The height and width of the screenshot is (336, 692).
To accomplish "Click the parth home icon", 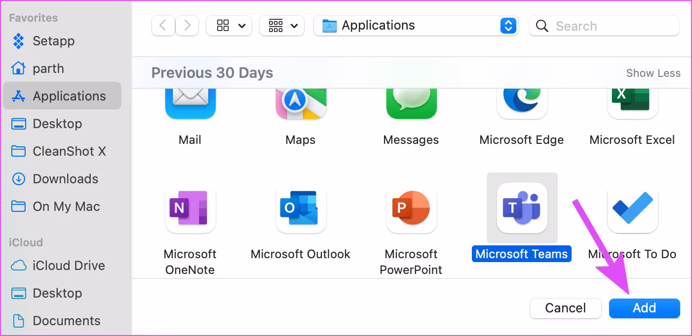I will [18, 68].
